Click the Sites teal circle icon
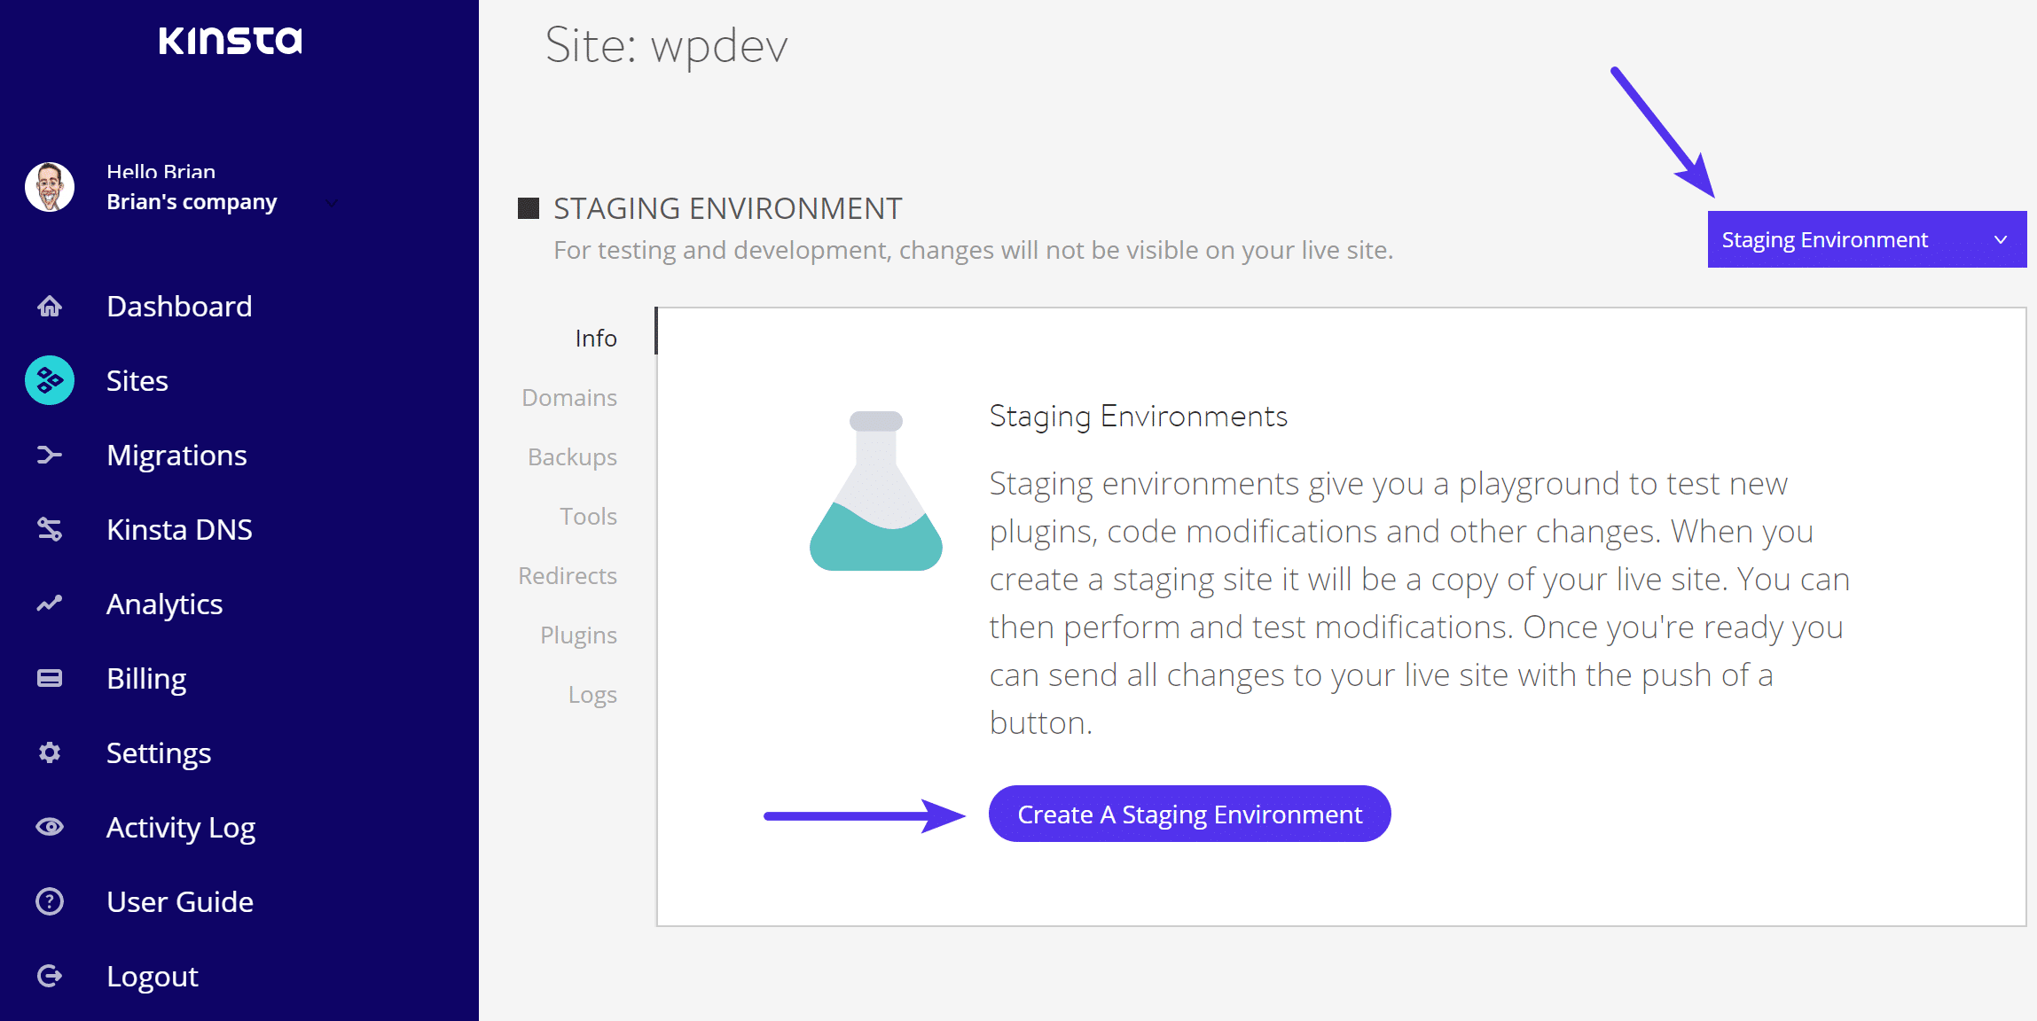2037x1021 pixels. pyautogui.click(x=50, y=380)
